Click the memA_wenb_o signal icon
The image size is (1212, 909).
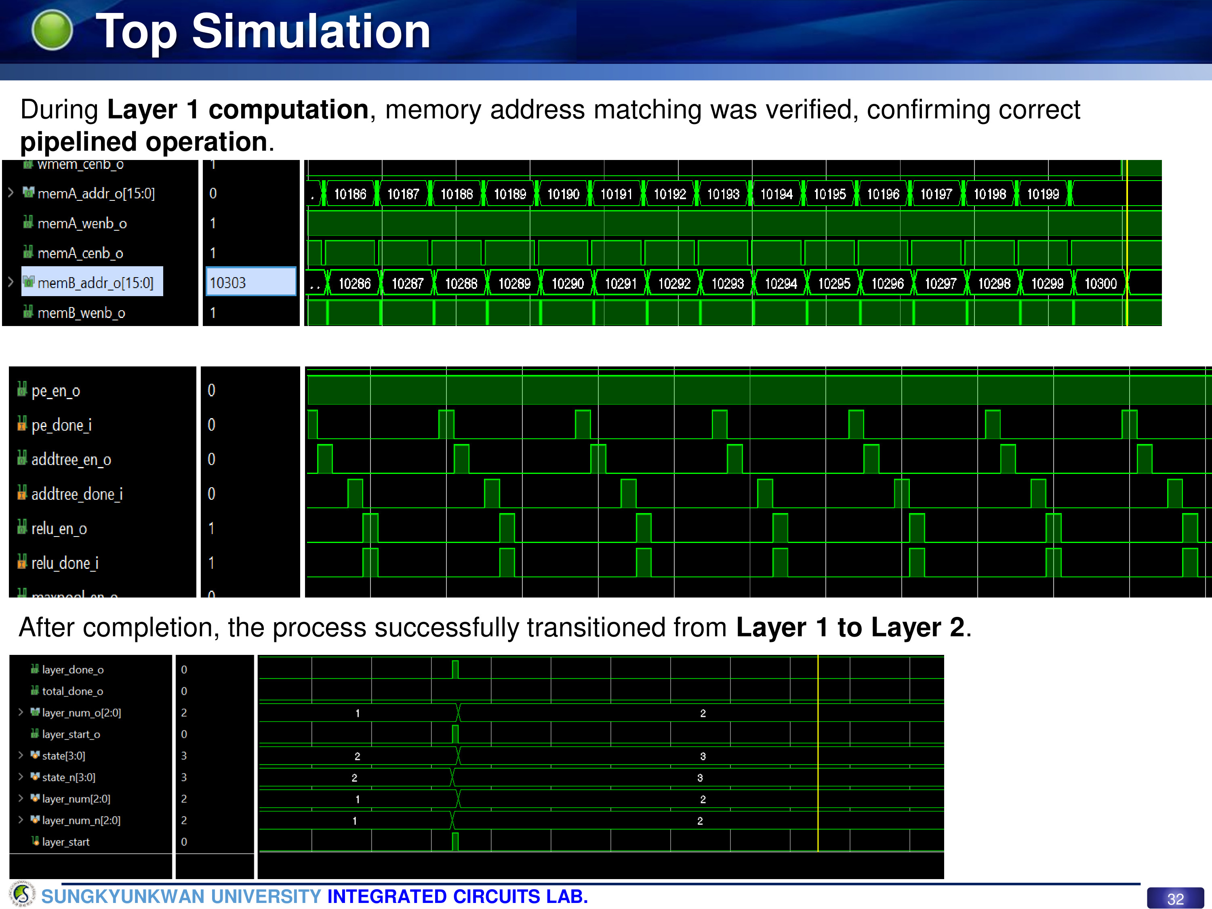click(29, 222)
